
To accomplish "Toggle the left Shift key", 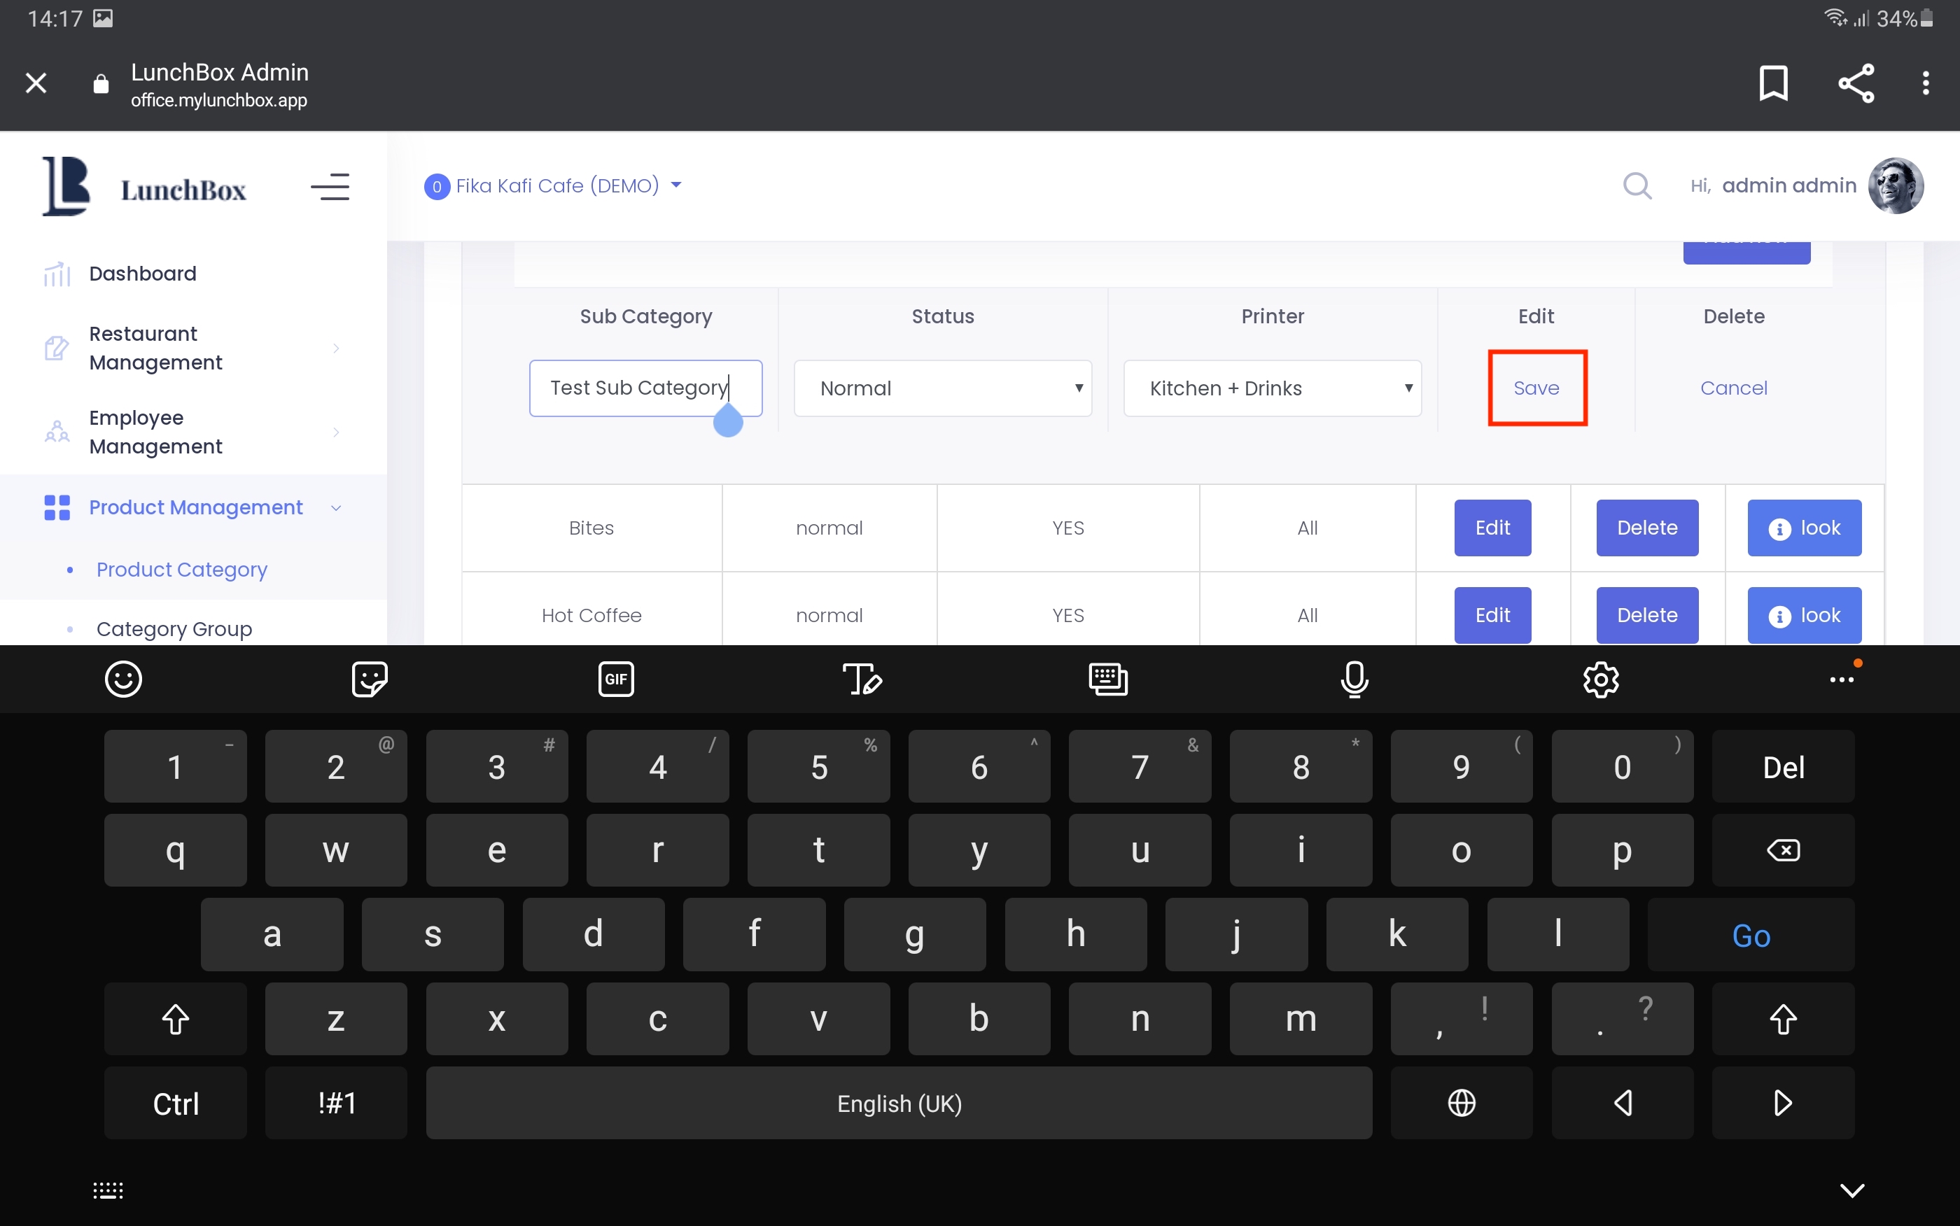I will [175, 1018].
